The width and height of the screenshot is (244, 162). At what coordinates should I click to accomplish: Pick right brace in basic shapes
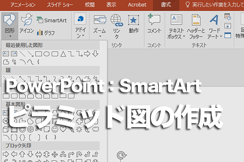point(55,137)
